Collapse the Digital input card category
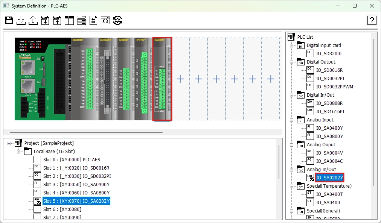Viewport: 381px width, 223px height. click(291, 46)
